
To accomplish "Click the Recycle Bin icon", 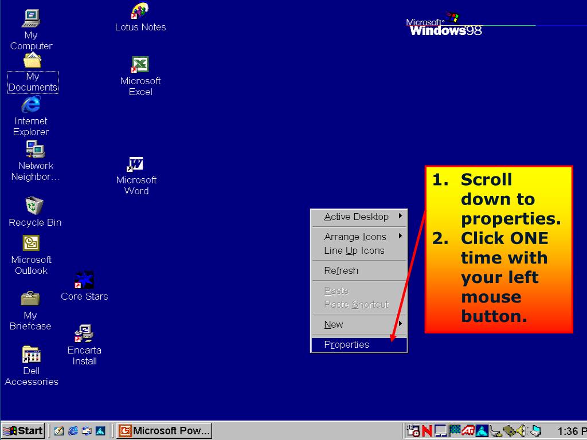I will (x=35, y=212).
